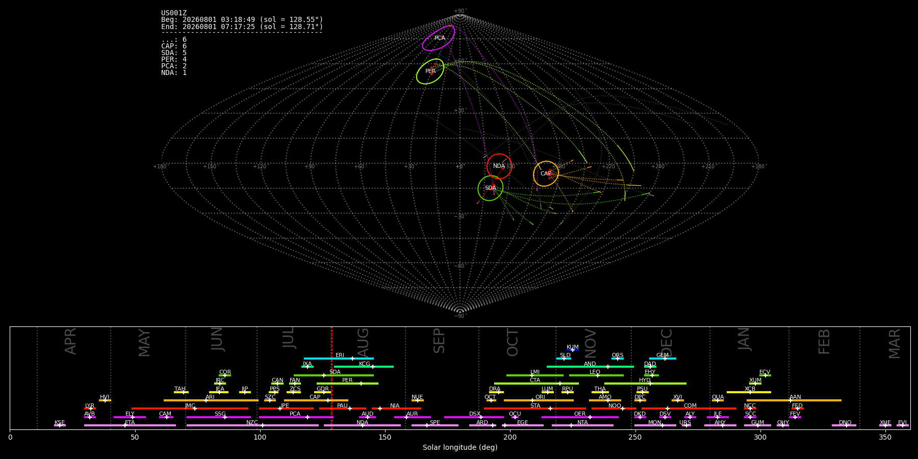Click the AUG month label
The width and height of the screenshot is (918, 459).
(363, 343)
